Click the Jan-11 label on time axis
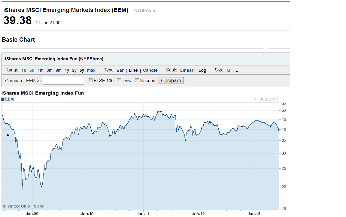The image size is (346, 217). [143, 214]
